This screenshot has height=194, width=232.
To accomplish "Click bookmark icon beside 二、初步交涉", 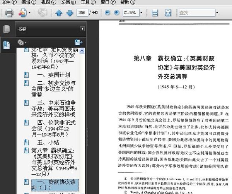I will point(26,83).
